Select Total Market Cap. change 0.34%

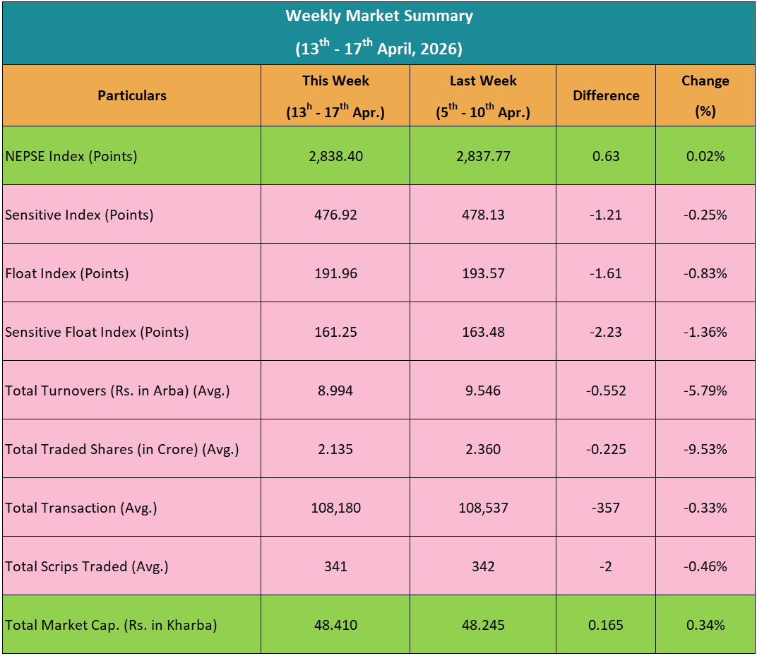[x=705, y=625]
